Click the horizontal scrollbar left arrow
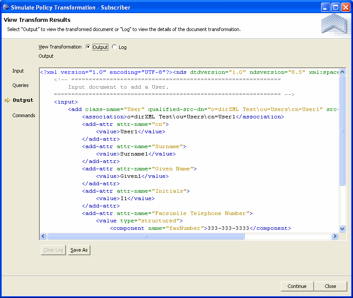Screen dimensions: 353x298 click(43, 236)
